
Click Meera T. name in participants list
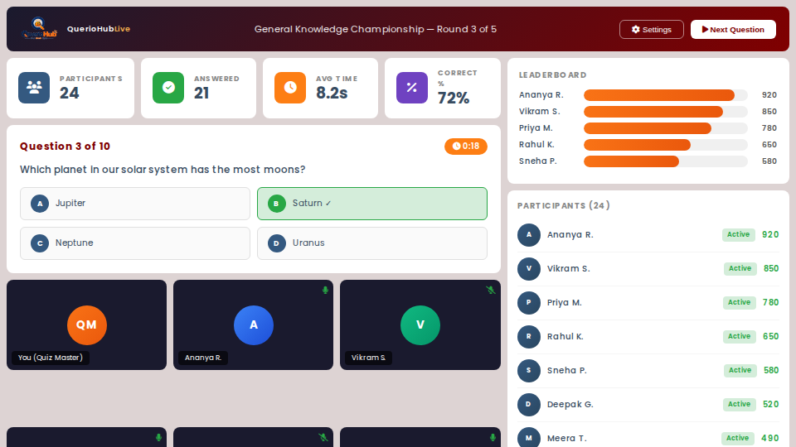566,439
